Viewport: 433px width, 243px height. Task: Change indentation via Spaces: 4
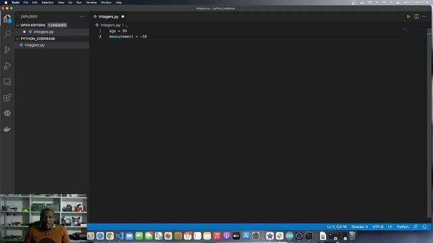(x=359, y=227)
